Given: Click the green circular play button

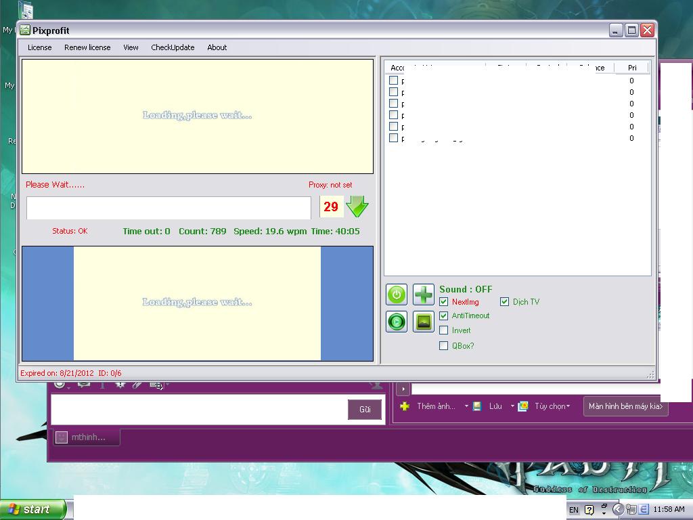Looking at the screenshot, I should pos(397,322).
